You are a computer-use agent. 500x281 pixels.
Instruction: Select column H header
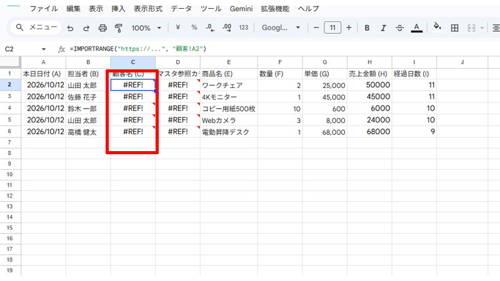click(369, 62)
